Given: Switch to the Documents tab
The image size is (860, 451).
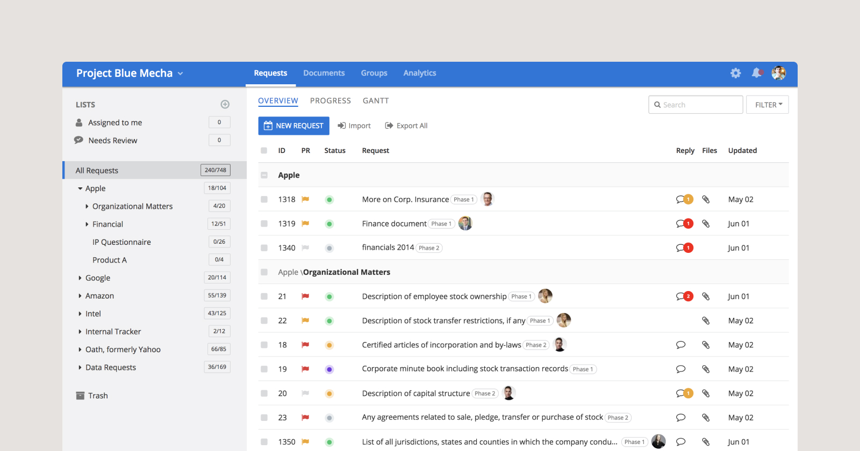Looking at the screenshot, I should (324, 73).
